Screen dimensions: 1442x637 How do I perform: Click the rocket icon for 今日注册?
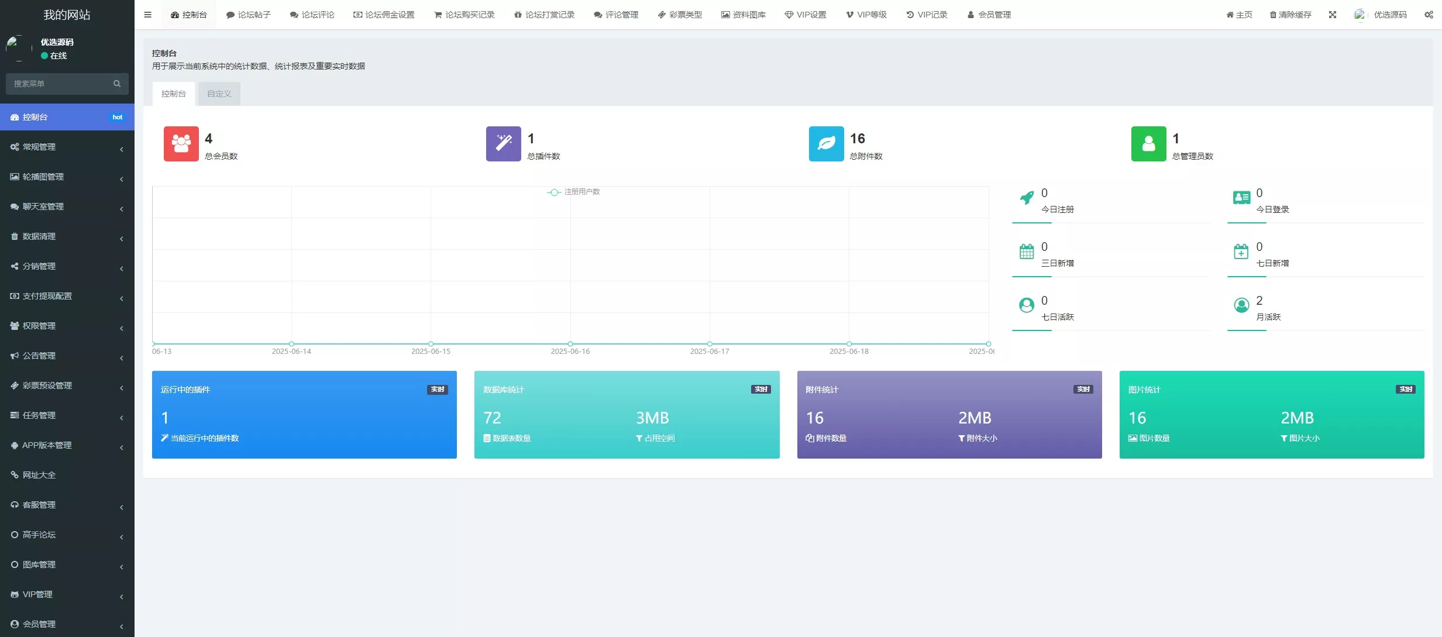tap(1027, 198)
